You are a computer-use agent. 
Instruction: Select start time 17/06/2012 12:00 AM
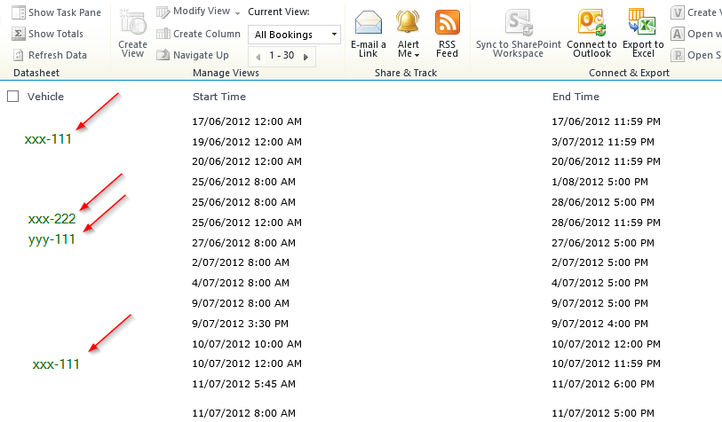tap(247, 121)
